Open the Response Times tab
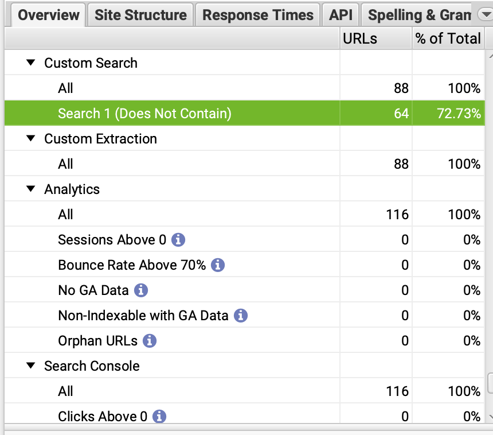 pos(258,15)
